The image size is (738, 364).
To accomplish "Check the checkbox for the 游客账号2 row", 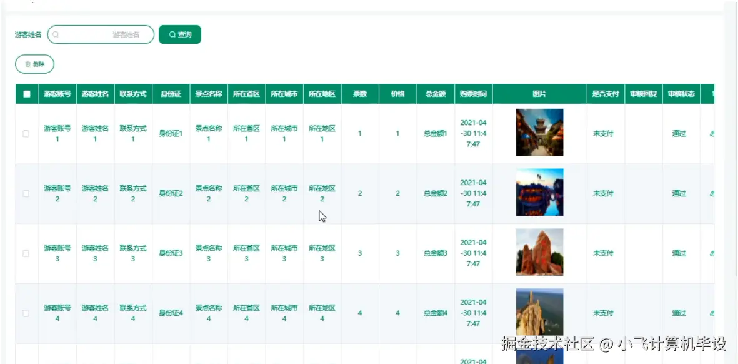I will click(26, 193).
